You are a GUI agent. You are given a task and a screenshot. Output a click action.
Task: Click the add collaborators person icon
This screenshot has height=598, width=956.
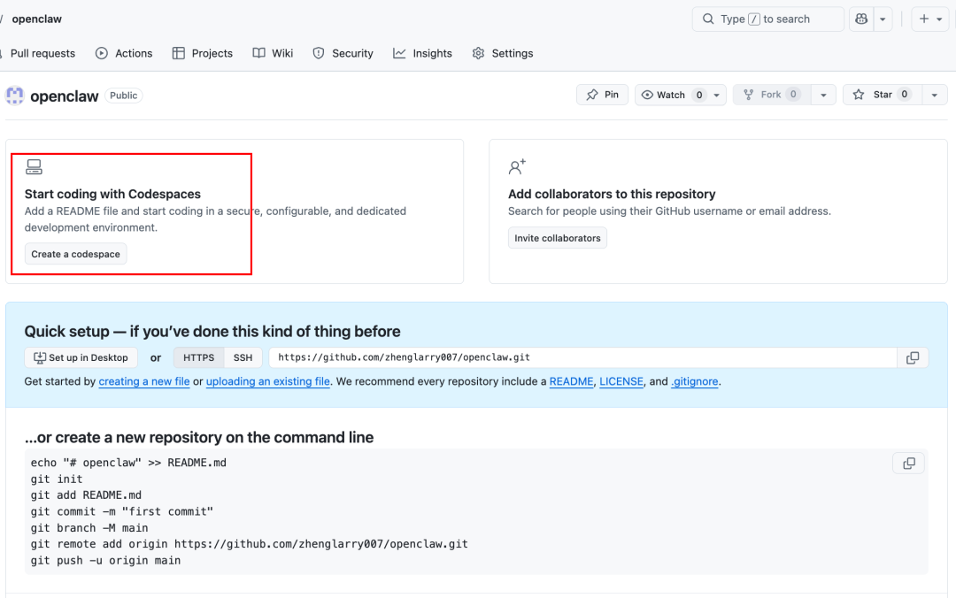pos(517,166)
